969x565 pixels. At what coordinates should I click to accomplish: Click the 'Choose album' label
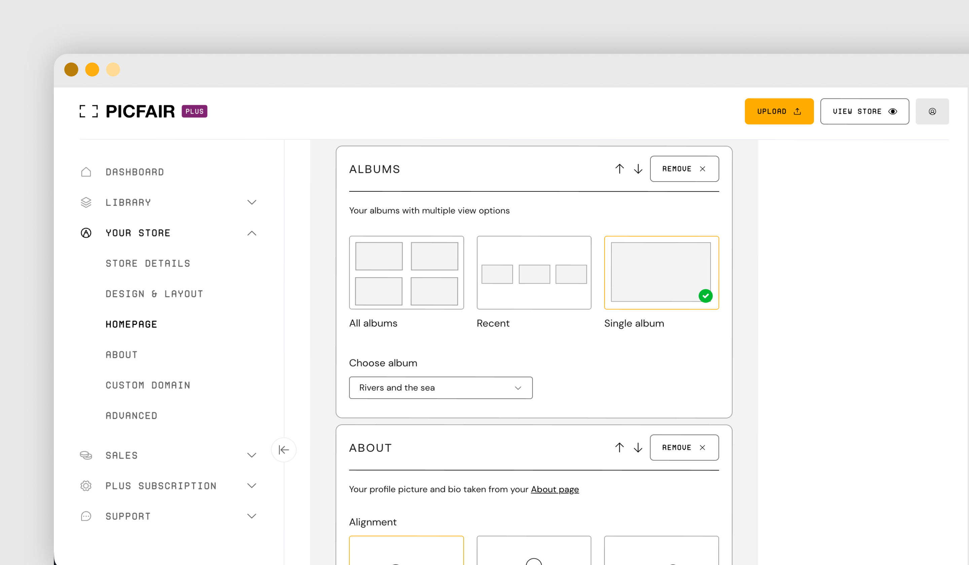point(383,363)
